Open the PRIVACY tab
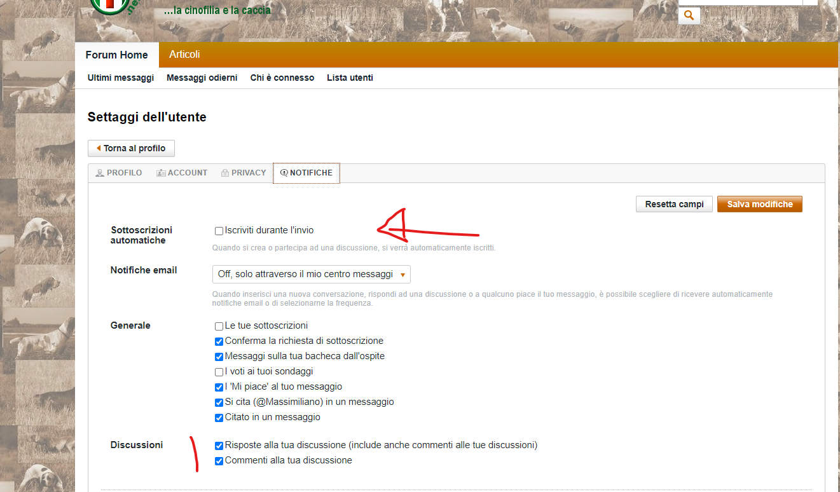 (244, 173)
